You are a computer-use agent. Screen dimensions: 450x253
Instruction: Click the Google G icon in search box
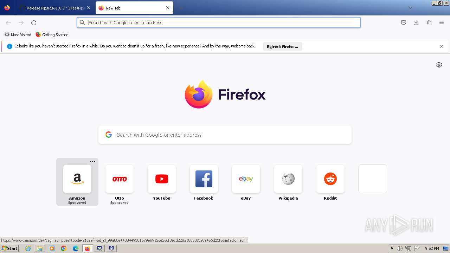[109, 135]
